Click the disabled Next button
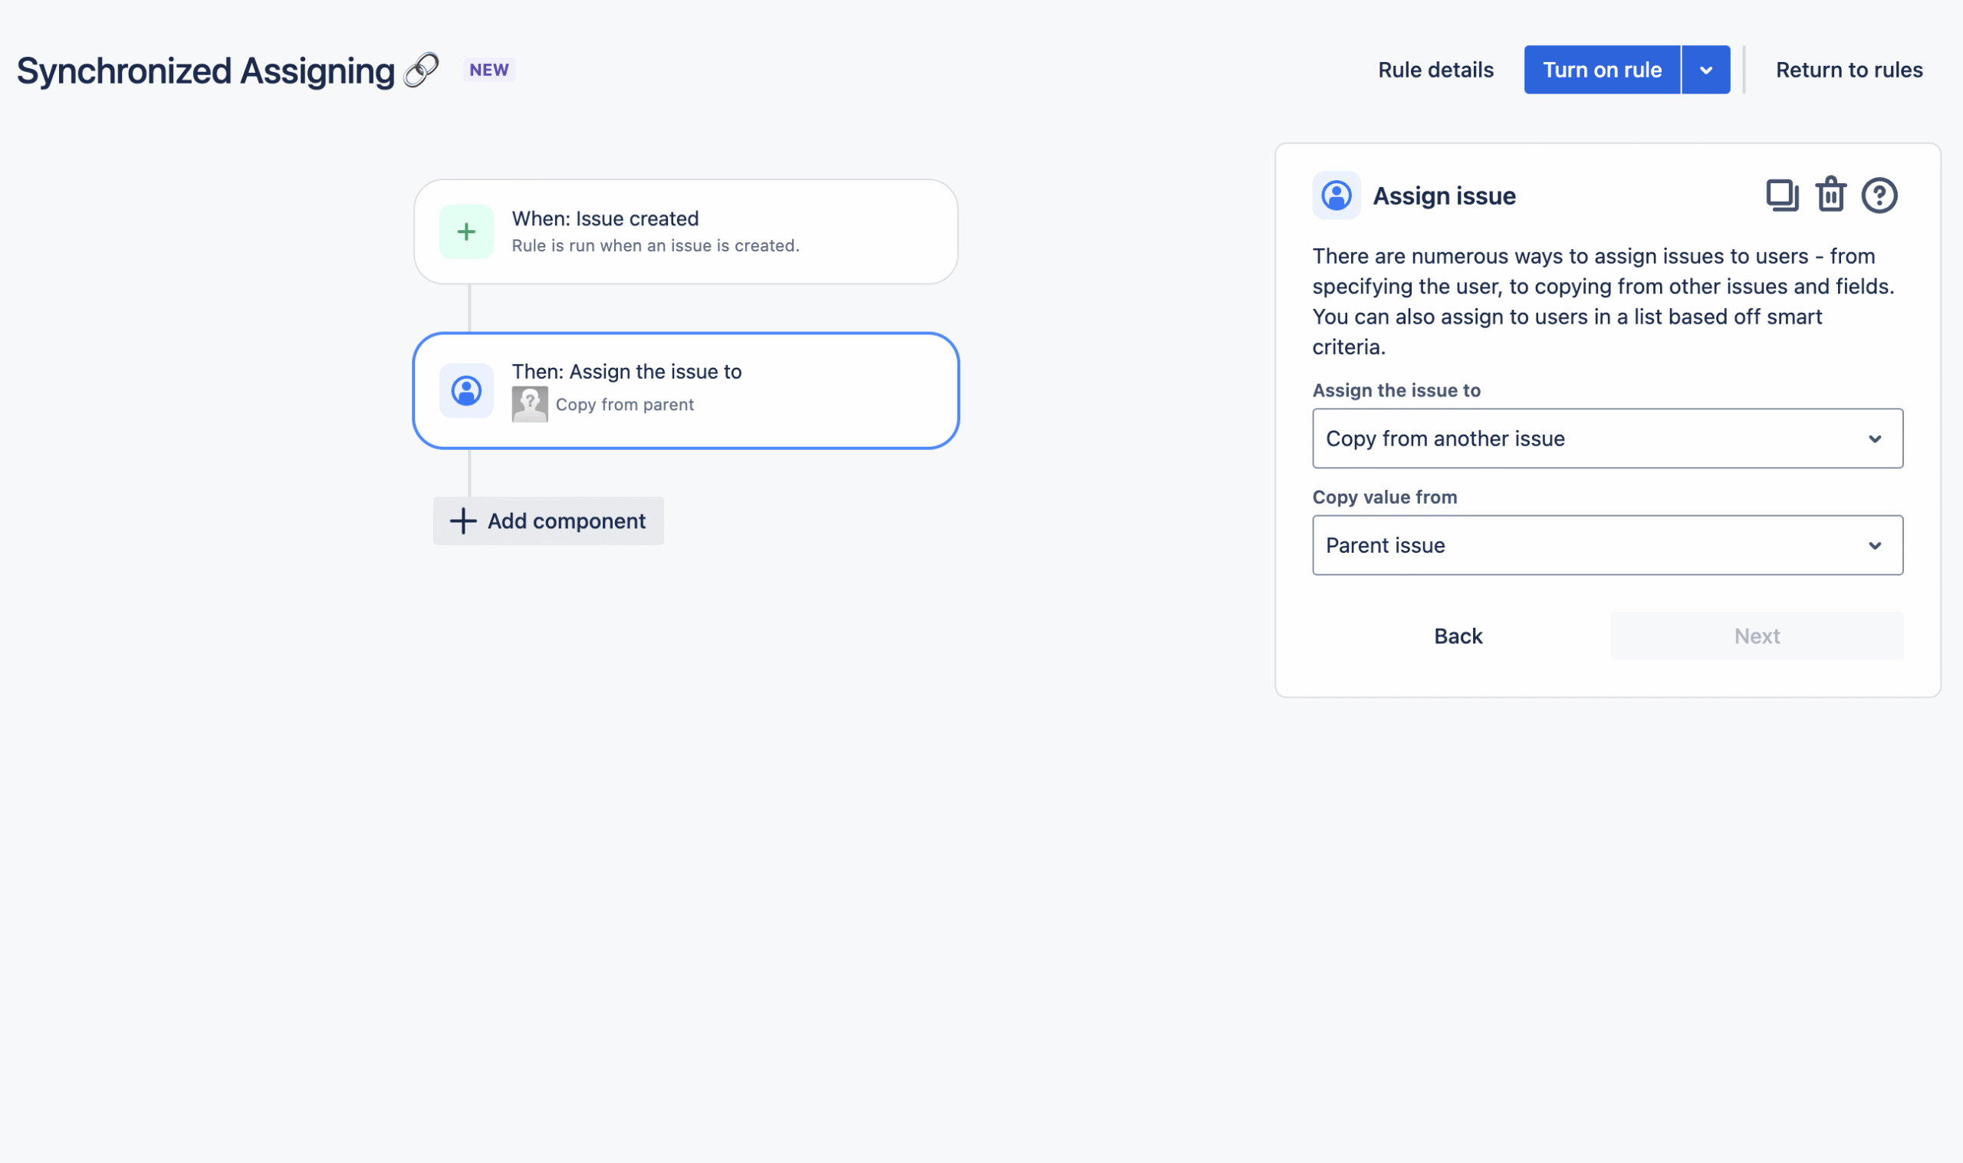 tap(1756, 636)
